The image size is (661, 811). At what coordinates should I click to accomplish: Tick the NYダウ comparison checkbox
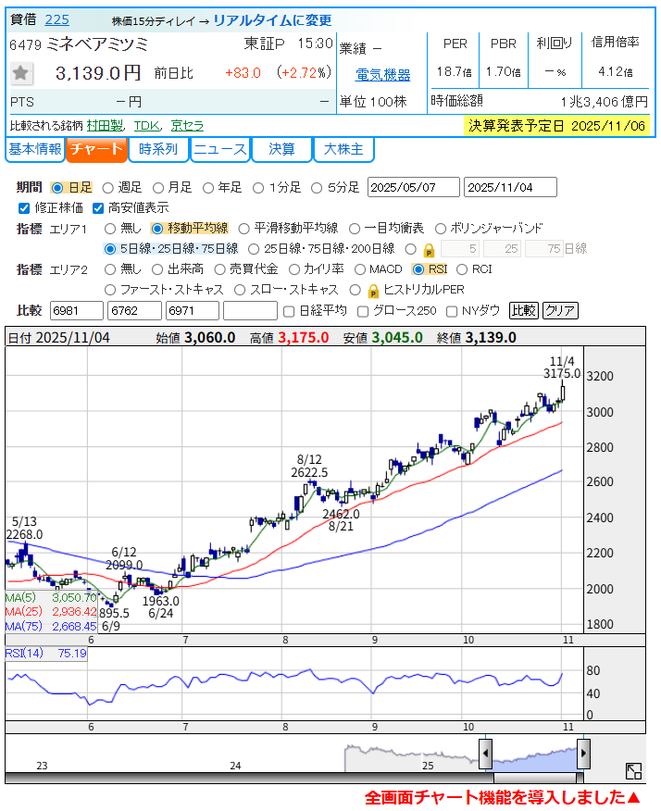pos(453,311)
